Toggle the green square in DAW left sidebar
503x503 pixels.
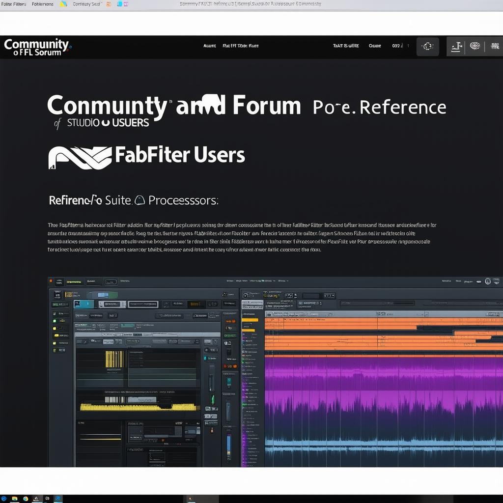(x=55, y=320)
